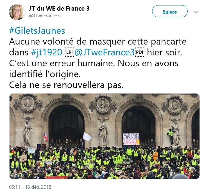Click the sentence 'C'est une erreur humaine'
The height and width of the screenshot is (192, 208).
tap(62, 63)
